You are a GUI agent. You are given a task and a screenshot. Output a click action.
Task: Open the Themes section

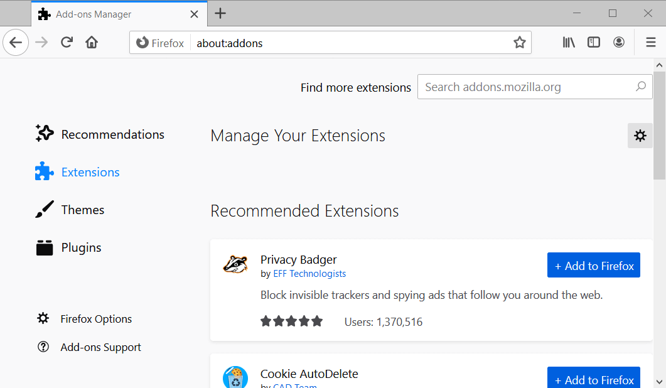tap(82, 210)
